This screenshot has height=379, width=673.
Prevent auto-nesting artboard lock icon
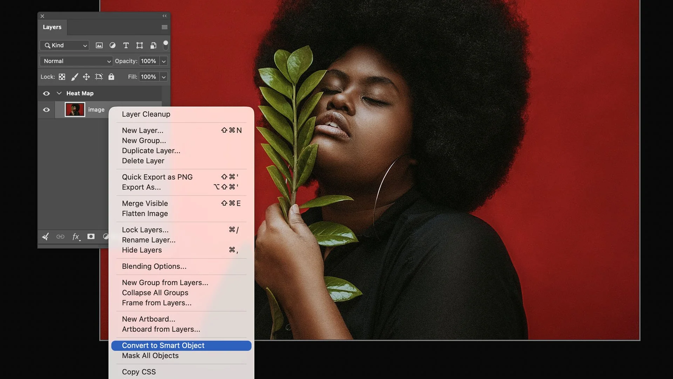(99, 77)
